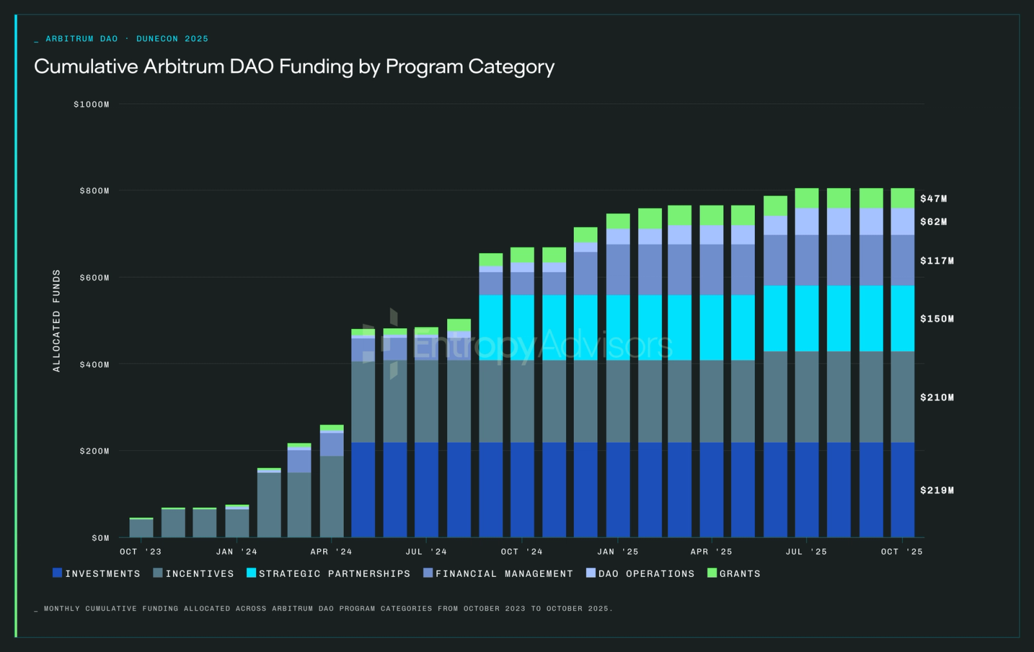Click the Oct '25 bar's green Grants segment
Screen dimensions: 1034x652
(902, 198)
